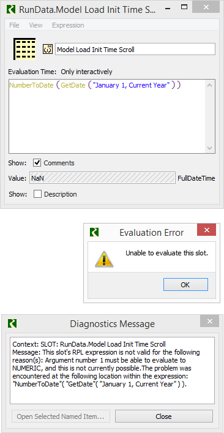
Task: Click the expression slot icon beside name field
Action: (48, 50)
